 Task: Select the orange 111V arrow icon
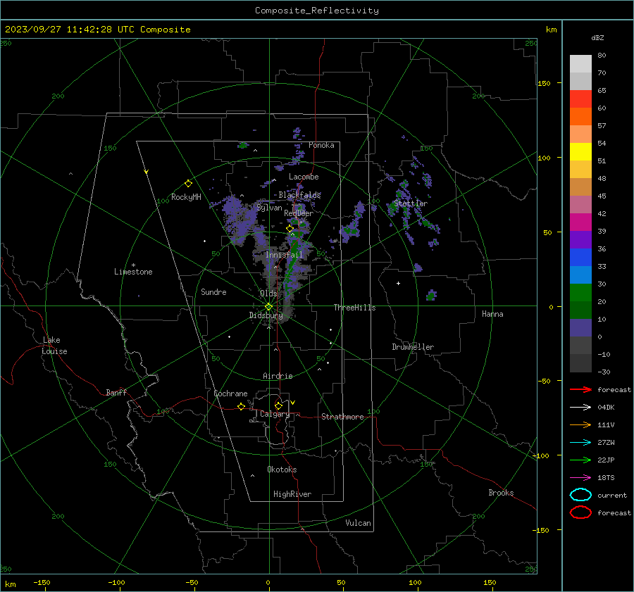point(580,424)
